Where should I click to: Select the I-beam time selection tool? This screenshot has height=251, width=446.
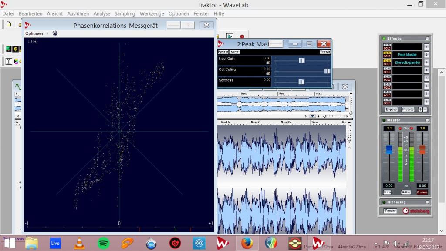9,61
